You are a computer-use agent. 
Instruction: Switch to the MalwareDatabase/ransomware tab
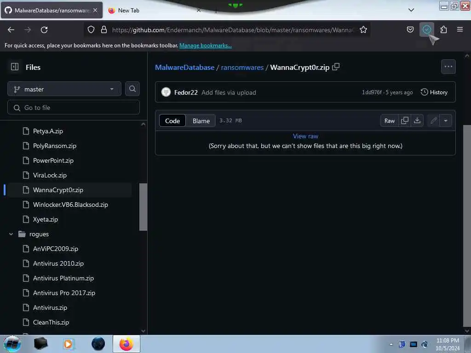pyautogui.click(x=52, y=10)
